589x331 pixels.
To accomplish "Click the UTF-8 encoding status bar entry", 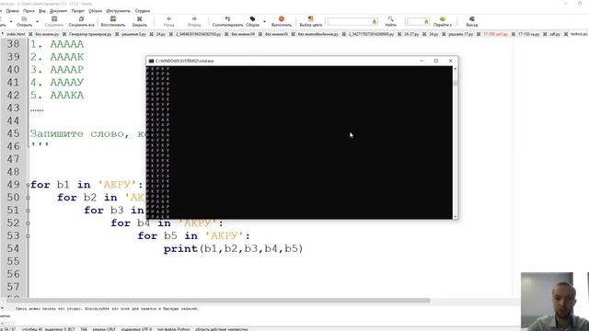I will pos(136,329).
